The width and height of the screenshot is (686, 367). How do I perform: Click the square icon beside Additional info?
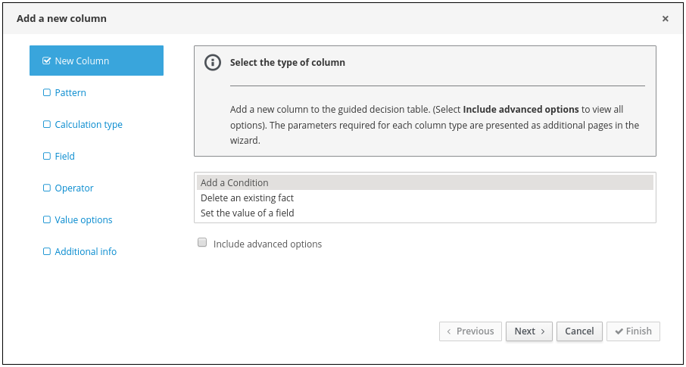(47, 252)
